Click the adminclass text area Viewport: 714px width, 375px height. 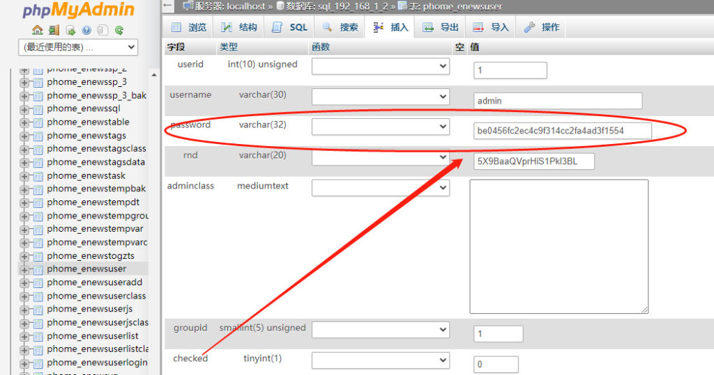pyautogui.click(x=559, y=246)
